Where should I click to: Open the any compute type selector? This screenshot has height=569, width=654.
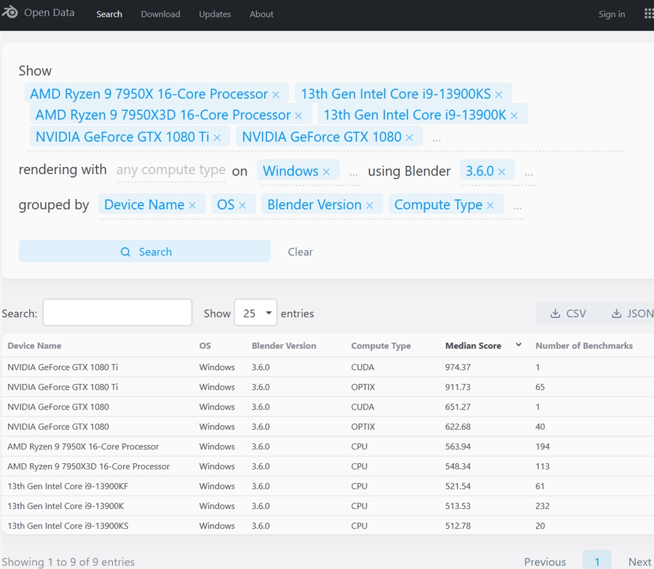(x=171, y=170)
